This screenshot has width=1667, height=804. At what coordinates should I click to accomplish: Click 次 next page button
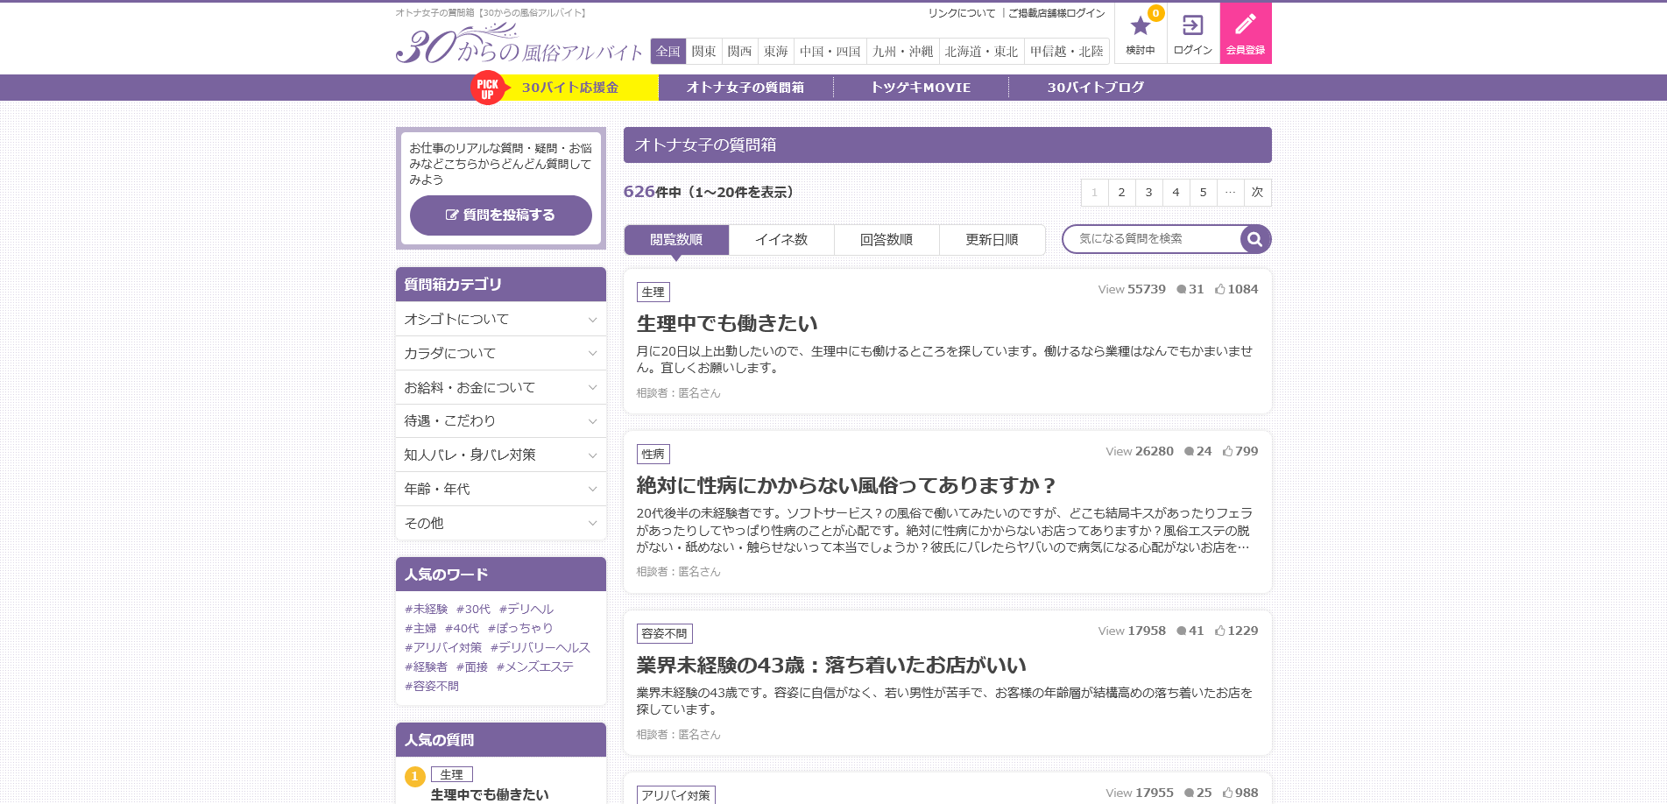pyautogui.click(x=1257, y=193)
